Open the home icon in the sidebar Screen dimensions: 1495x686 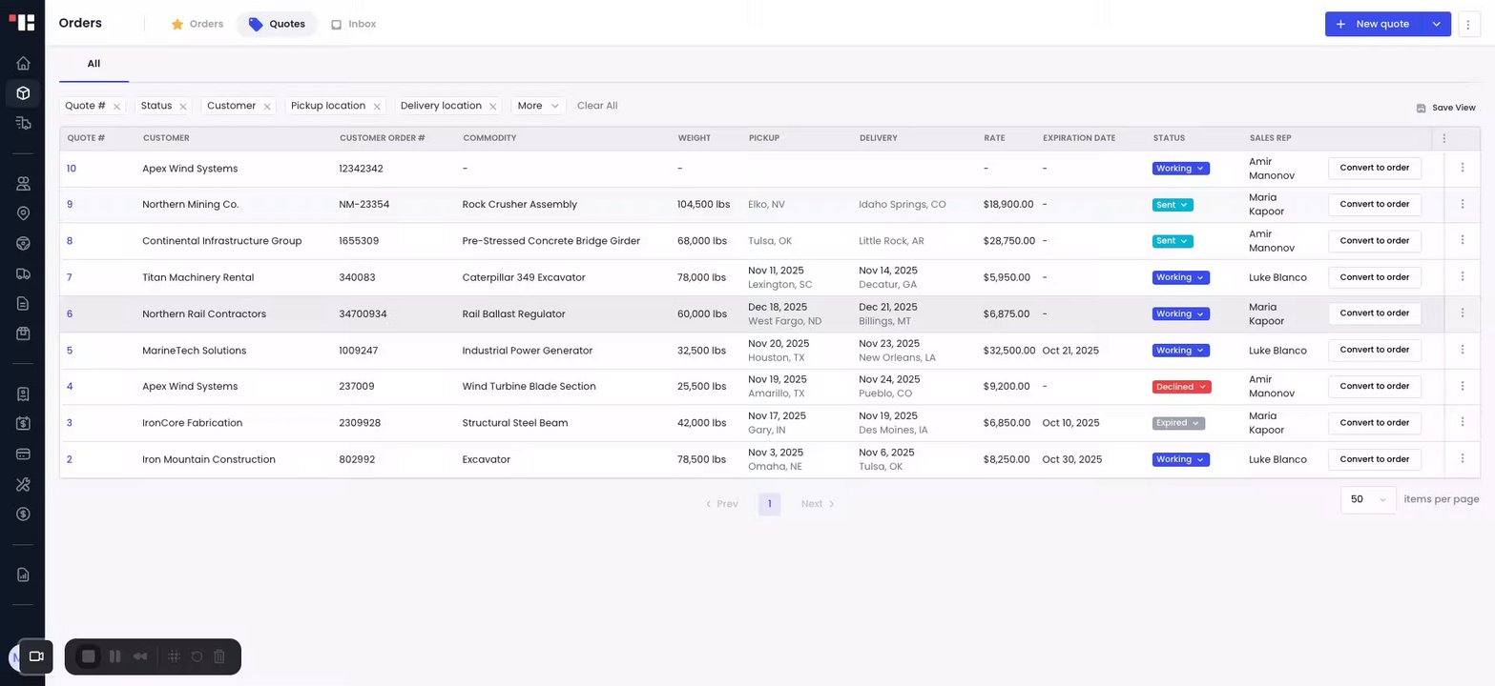click(23, 63)
